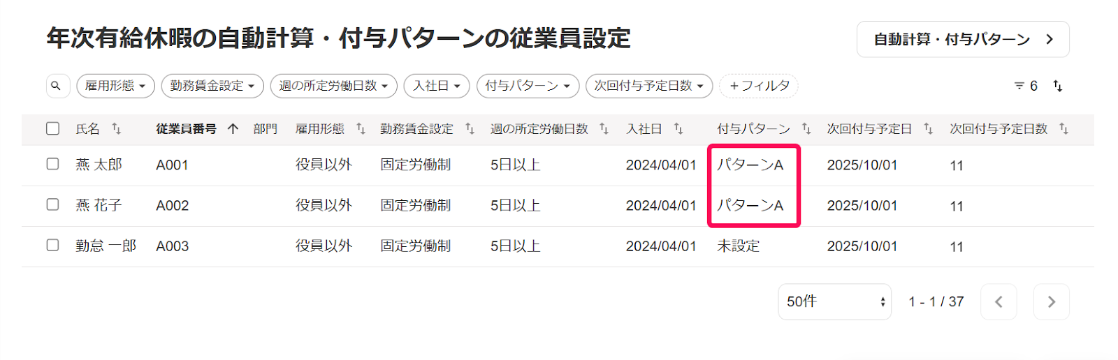
Task: Click the 従業員番号 column header
Action: [186, 129]
